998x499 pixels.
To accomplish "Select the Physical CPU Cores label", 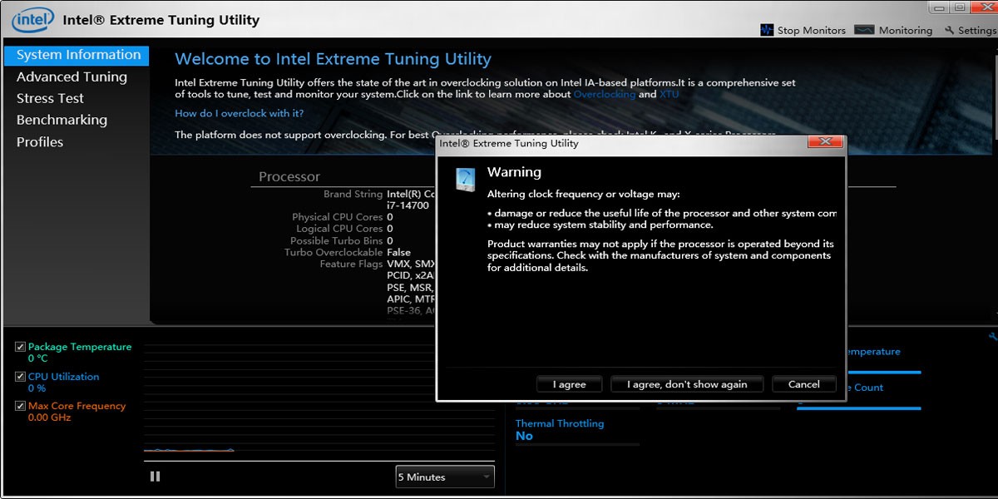I will coord(338,217).
